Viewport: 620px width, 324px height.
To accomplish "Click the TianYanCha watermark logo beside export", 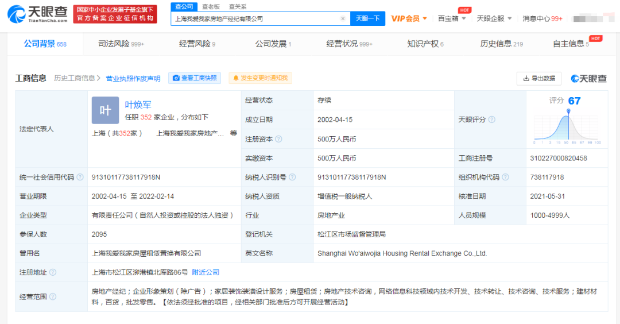I will [x=588, y=78].
